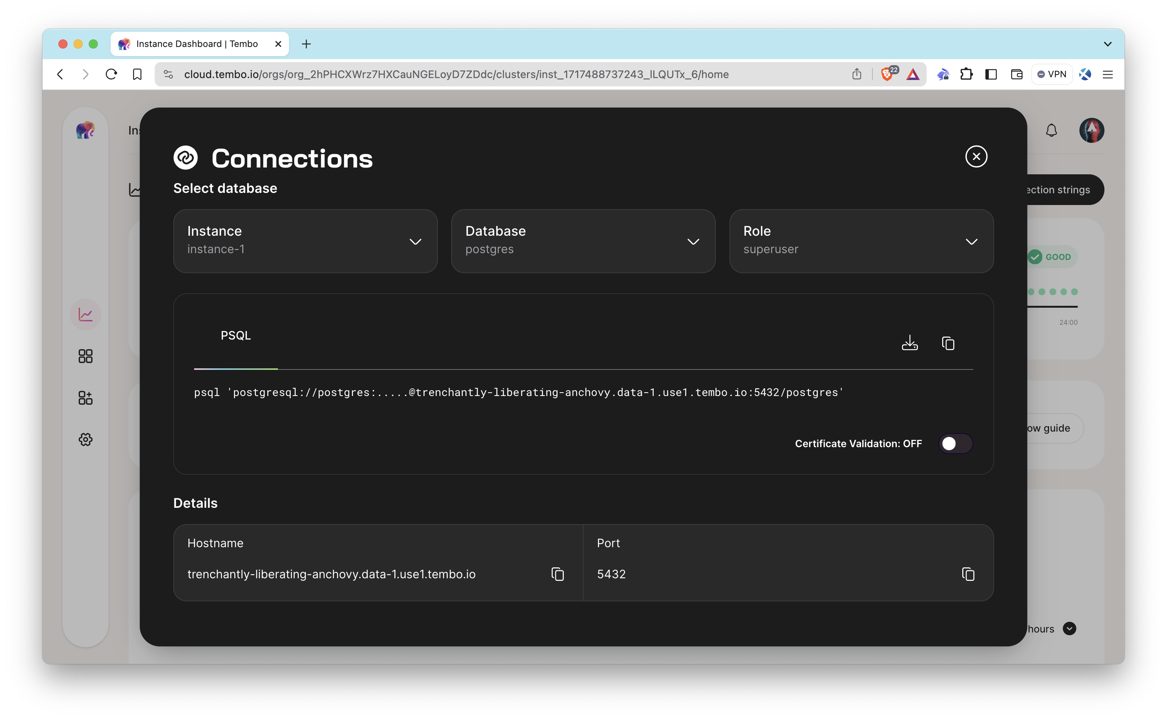Close the Connections dialog
The height and width of the screenshot is (720, 1167).
tap(976, 156)
